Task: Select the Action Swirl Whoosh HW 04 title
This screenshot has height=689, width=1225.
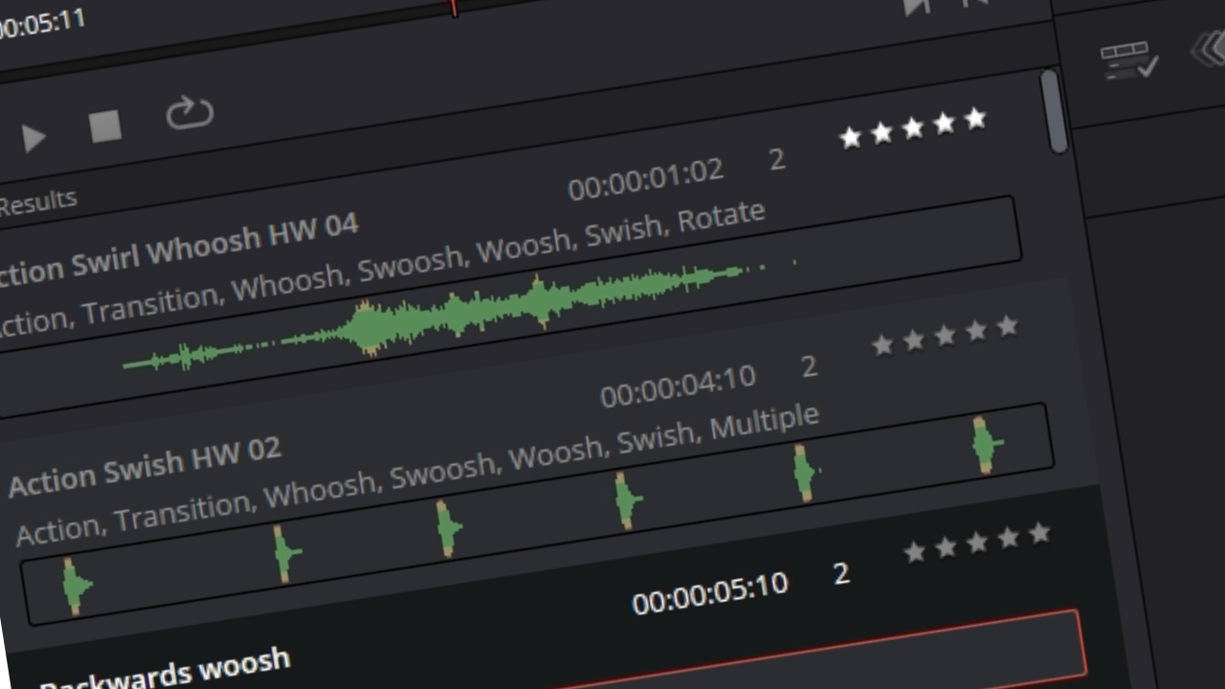Action: pos(177,252)
